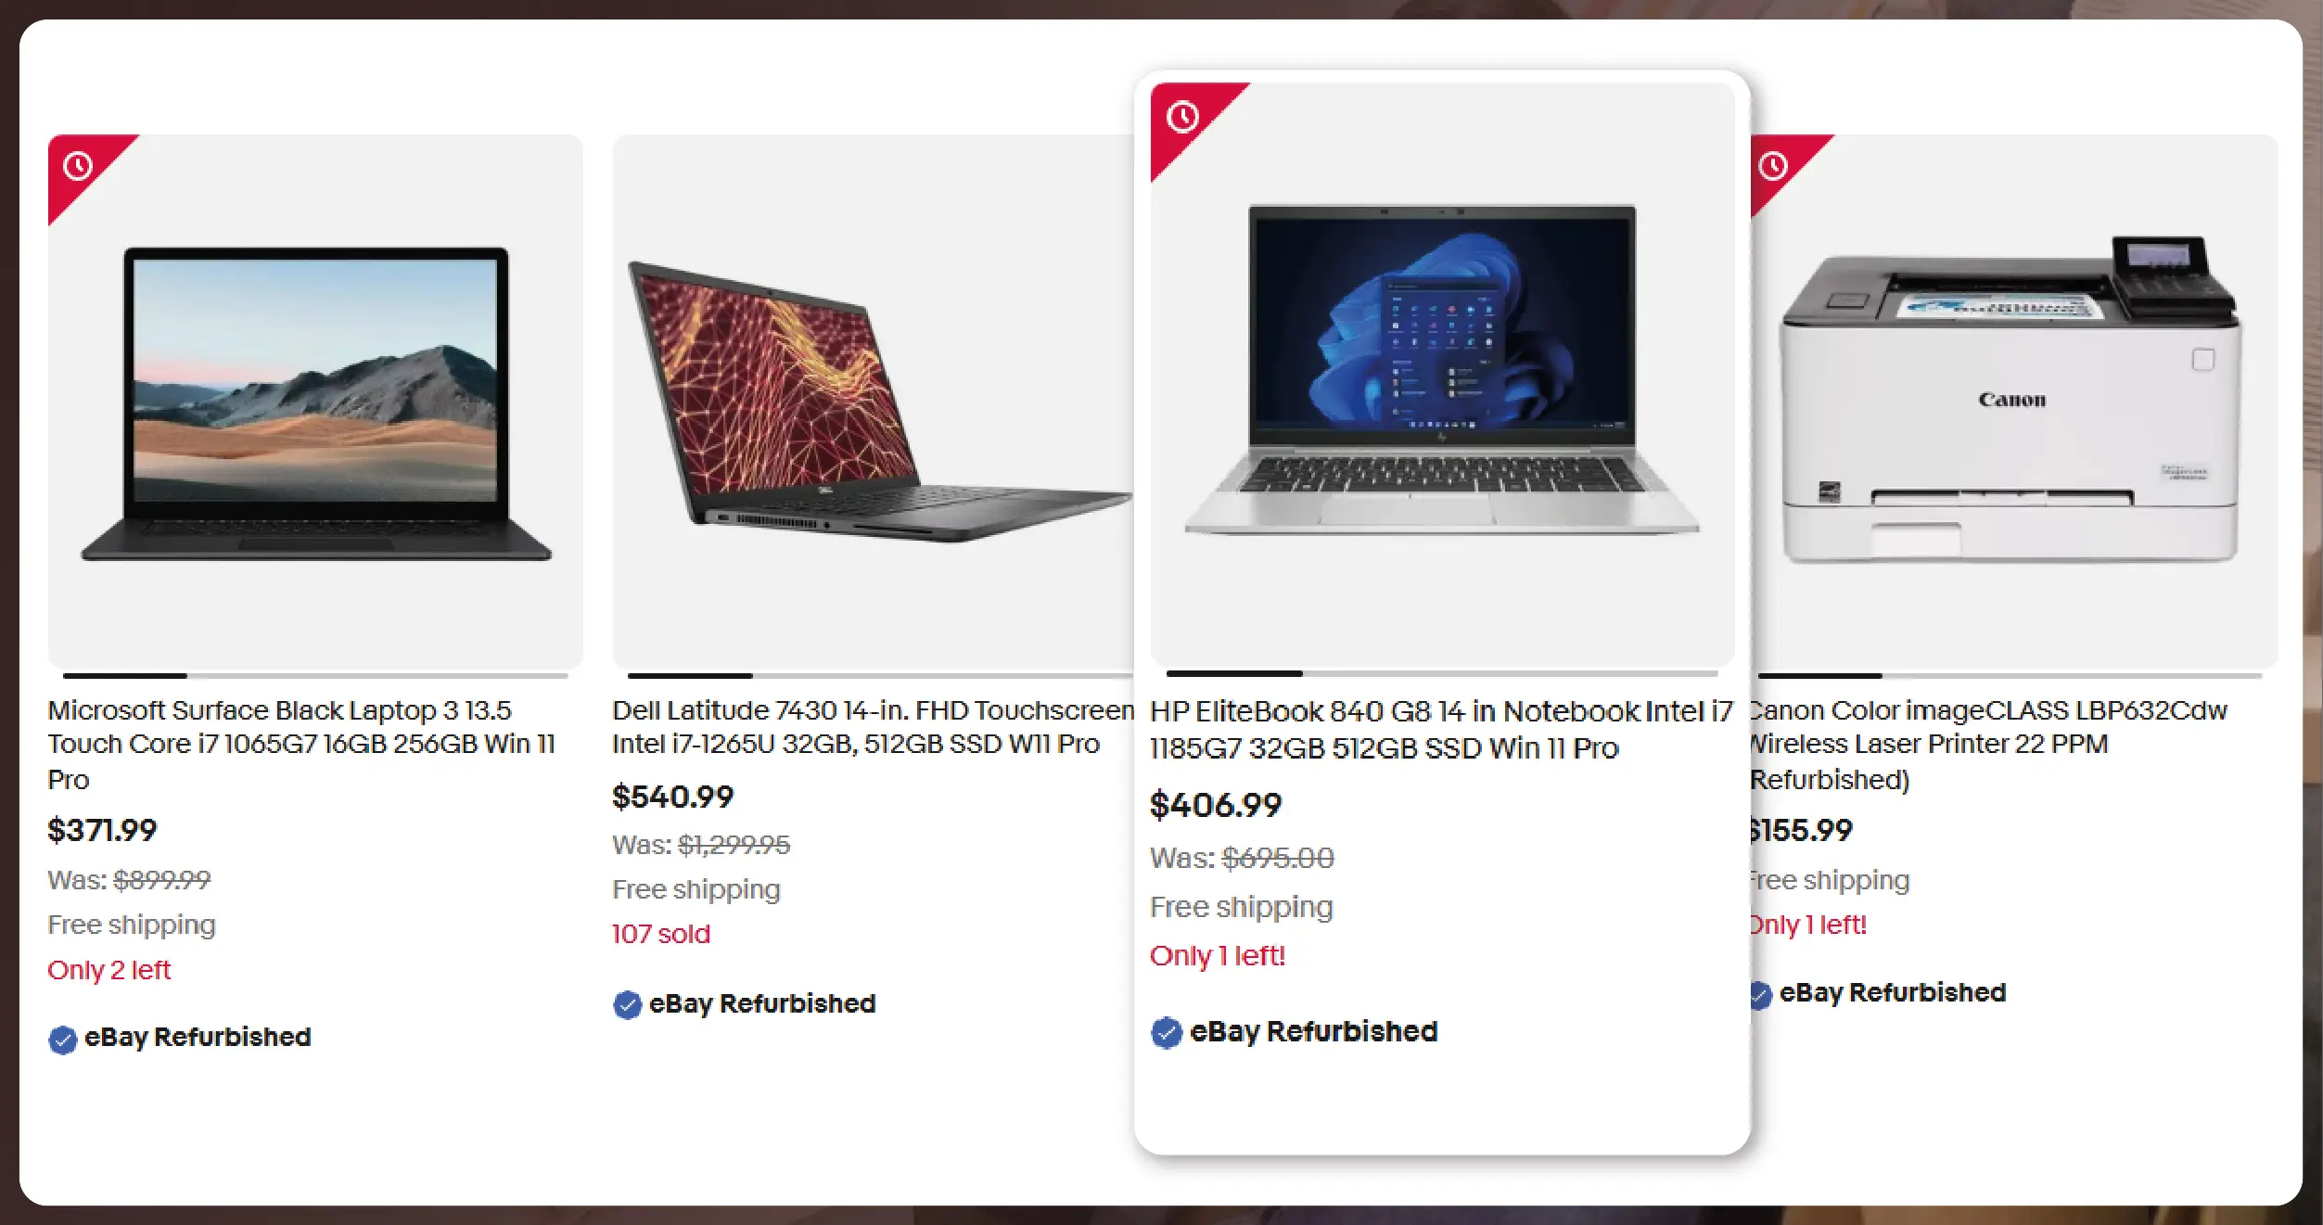Image resolution: width=2323 pixels, height=1225 pixels.
Task: Click eBay Refurbished label under Dell Latitude
Action: point(762,1004)
